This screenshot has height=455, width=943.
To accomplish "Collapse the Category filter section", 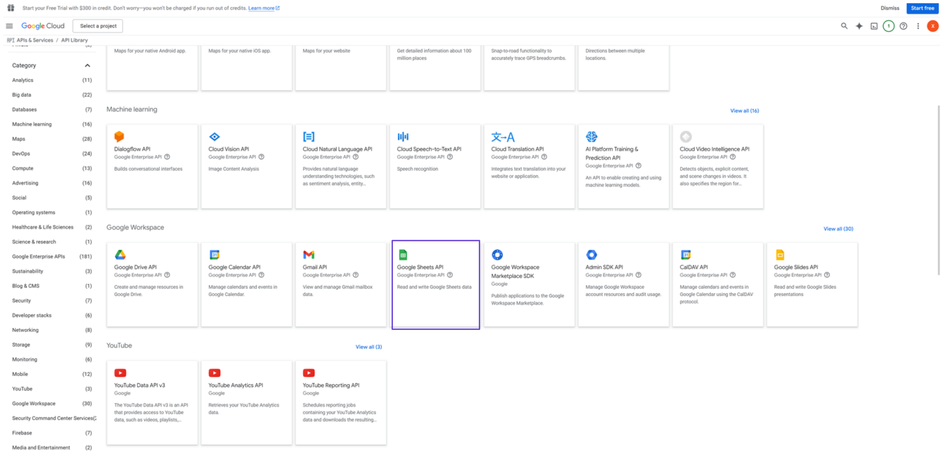I will point(87,65).
